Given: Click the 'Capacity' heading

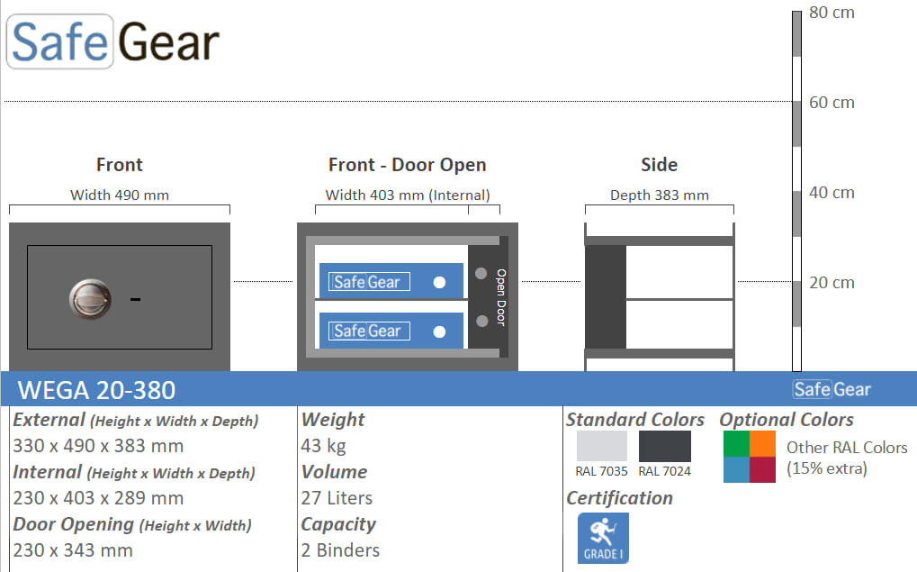Looking at the screenshot, I should [338, 524].
